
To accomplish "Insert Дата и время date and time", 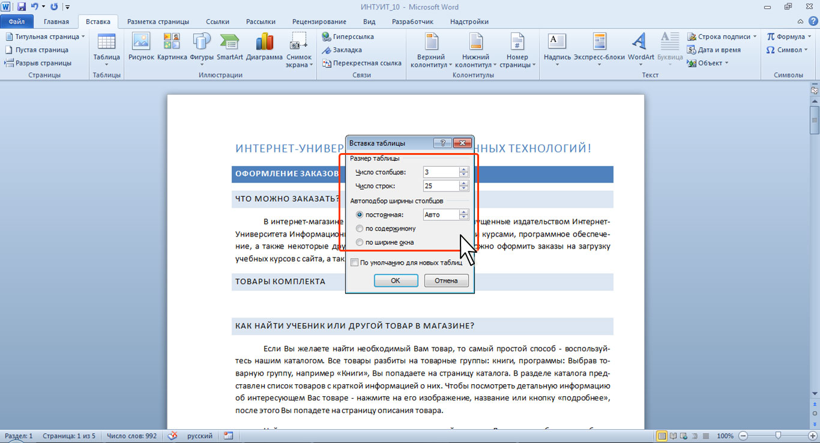I will click(714, 50).
